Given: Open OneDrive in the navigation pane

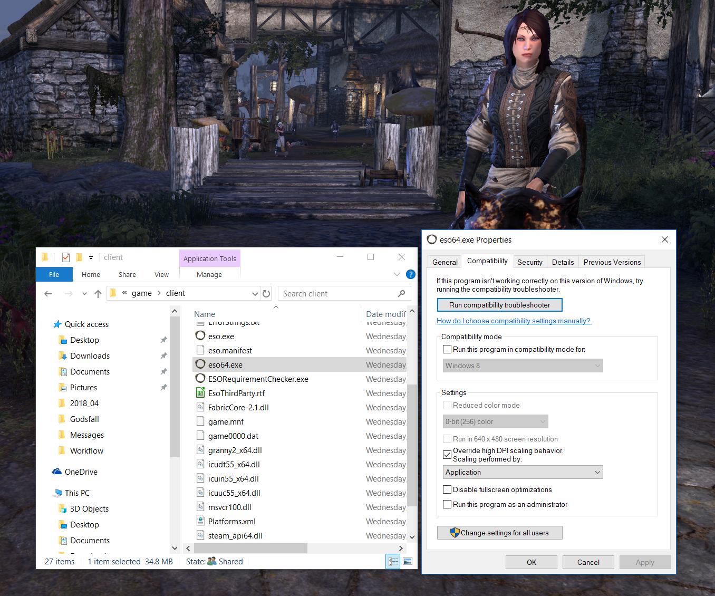Looking at the screenshot, I should pos(81,472).
